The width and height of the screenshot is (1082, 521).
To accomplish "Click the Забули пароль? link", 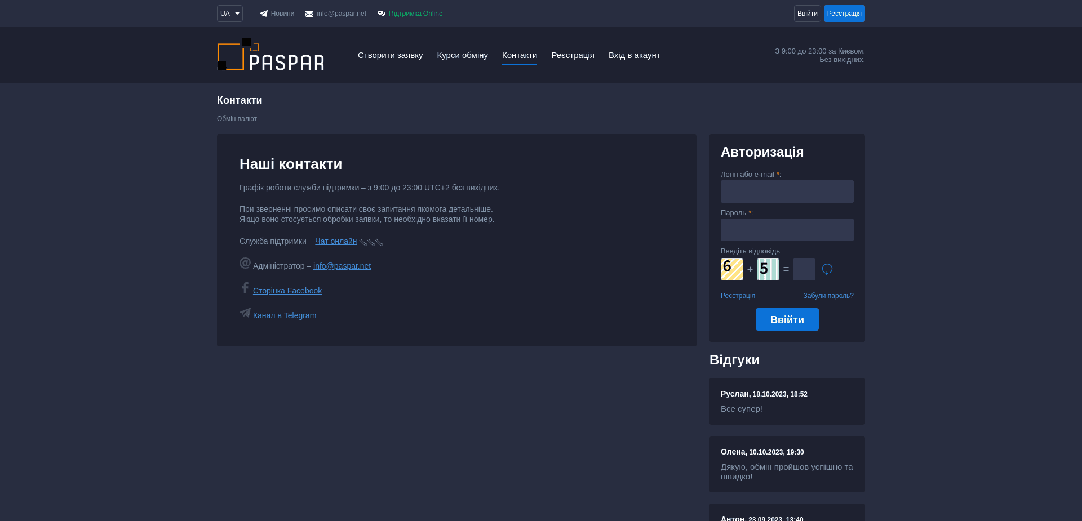I will point(828,295).
